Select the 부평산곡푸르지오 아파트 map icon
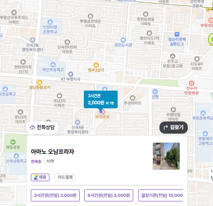This screenshot has height=206, width=213. [14, 12]
